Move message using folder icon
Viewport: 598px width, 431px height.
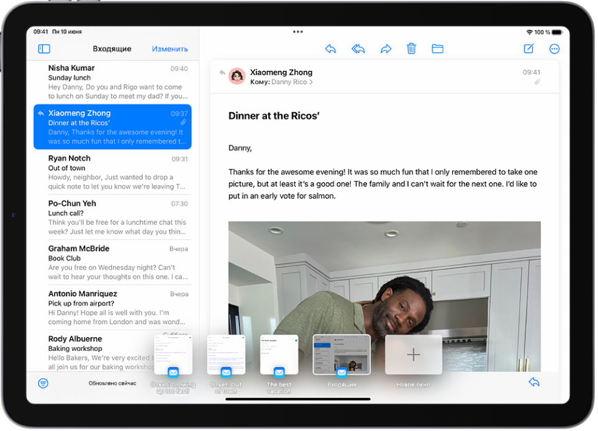[437, 49]
